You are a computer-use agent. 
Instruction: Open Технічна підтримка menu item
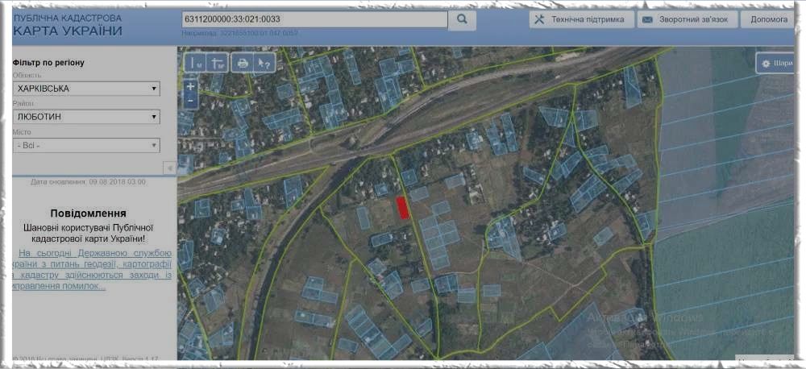tap(580, 20)
